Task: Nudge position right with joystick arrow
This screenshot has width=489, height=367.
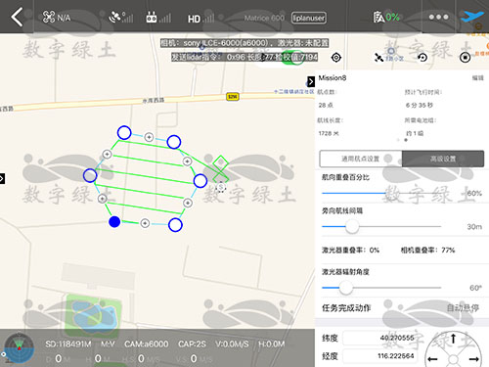Action: (x=474, y=359)
